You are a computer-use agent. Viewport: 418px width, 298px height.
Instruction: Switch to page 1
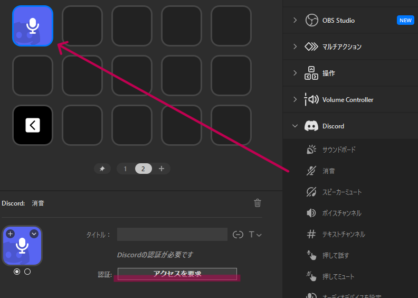coord(125,169)
